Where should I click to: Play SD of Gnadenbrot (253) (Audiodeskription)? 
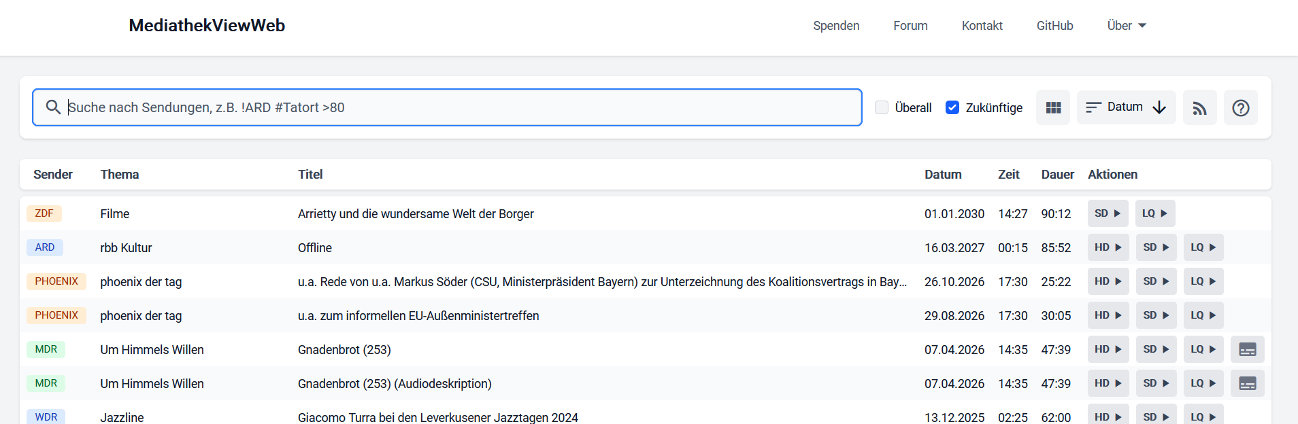tap(1156, 383)
